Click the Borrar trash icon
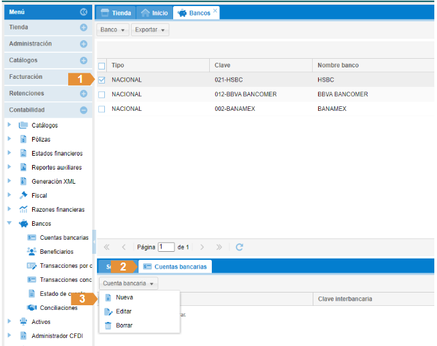The image size is (437, 346). click(x=108, y=325)
